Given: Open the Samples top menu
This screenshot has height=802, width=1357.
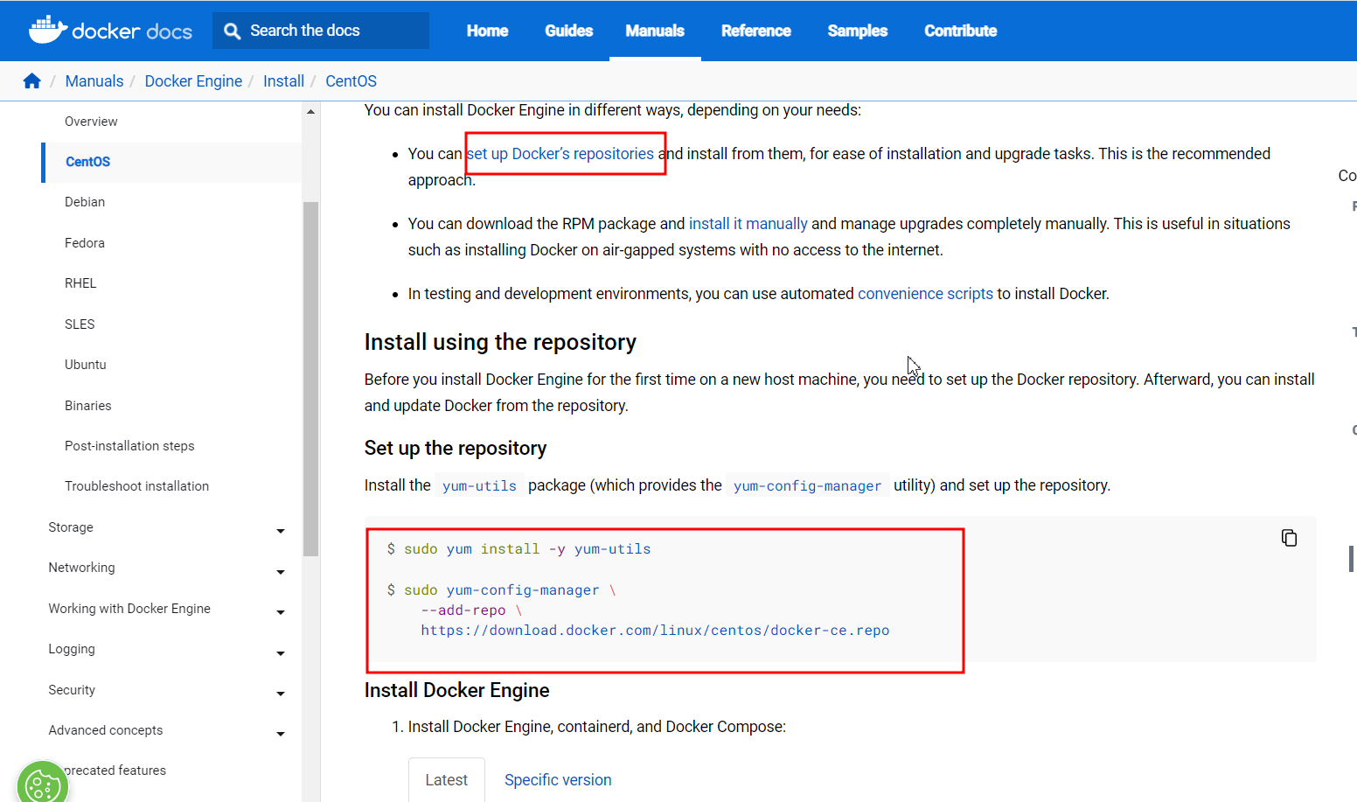Looking at the screenshot, I should click(x=857, y=31).
